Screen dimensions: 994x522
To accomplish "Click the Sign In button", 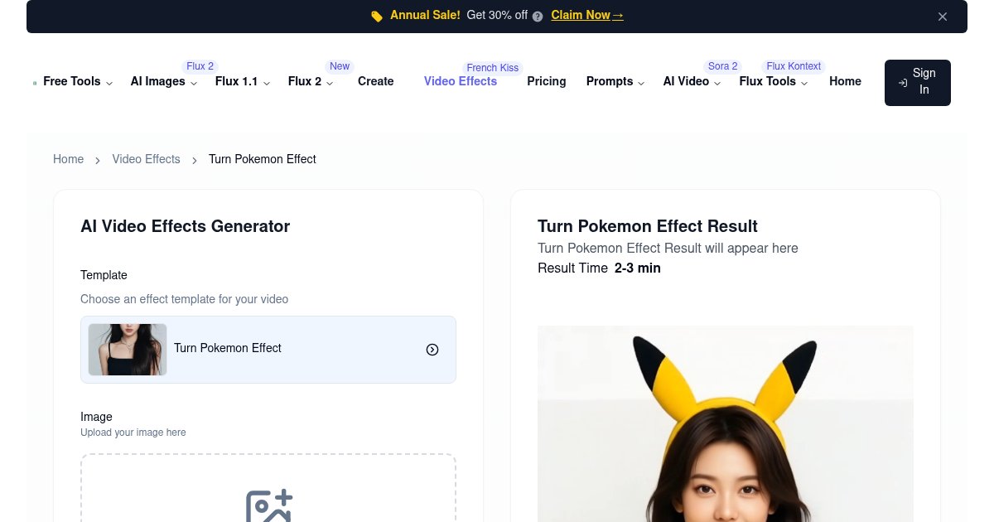I will (x=918, y=83).
